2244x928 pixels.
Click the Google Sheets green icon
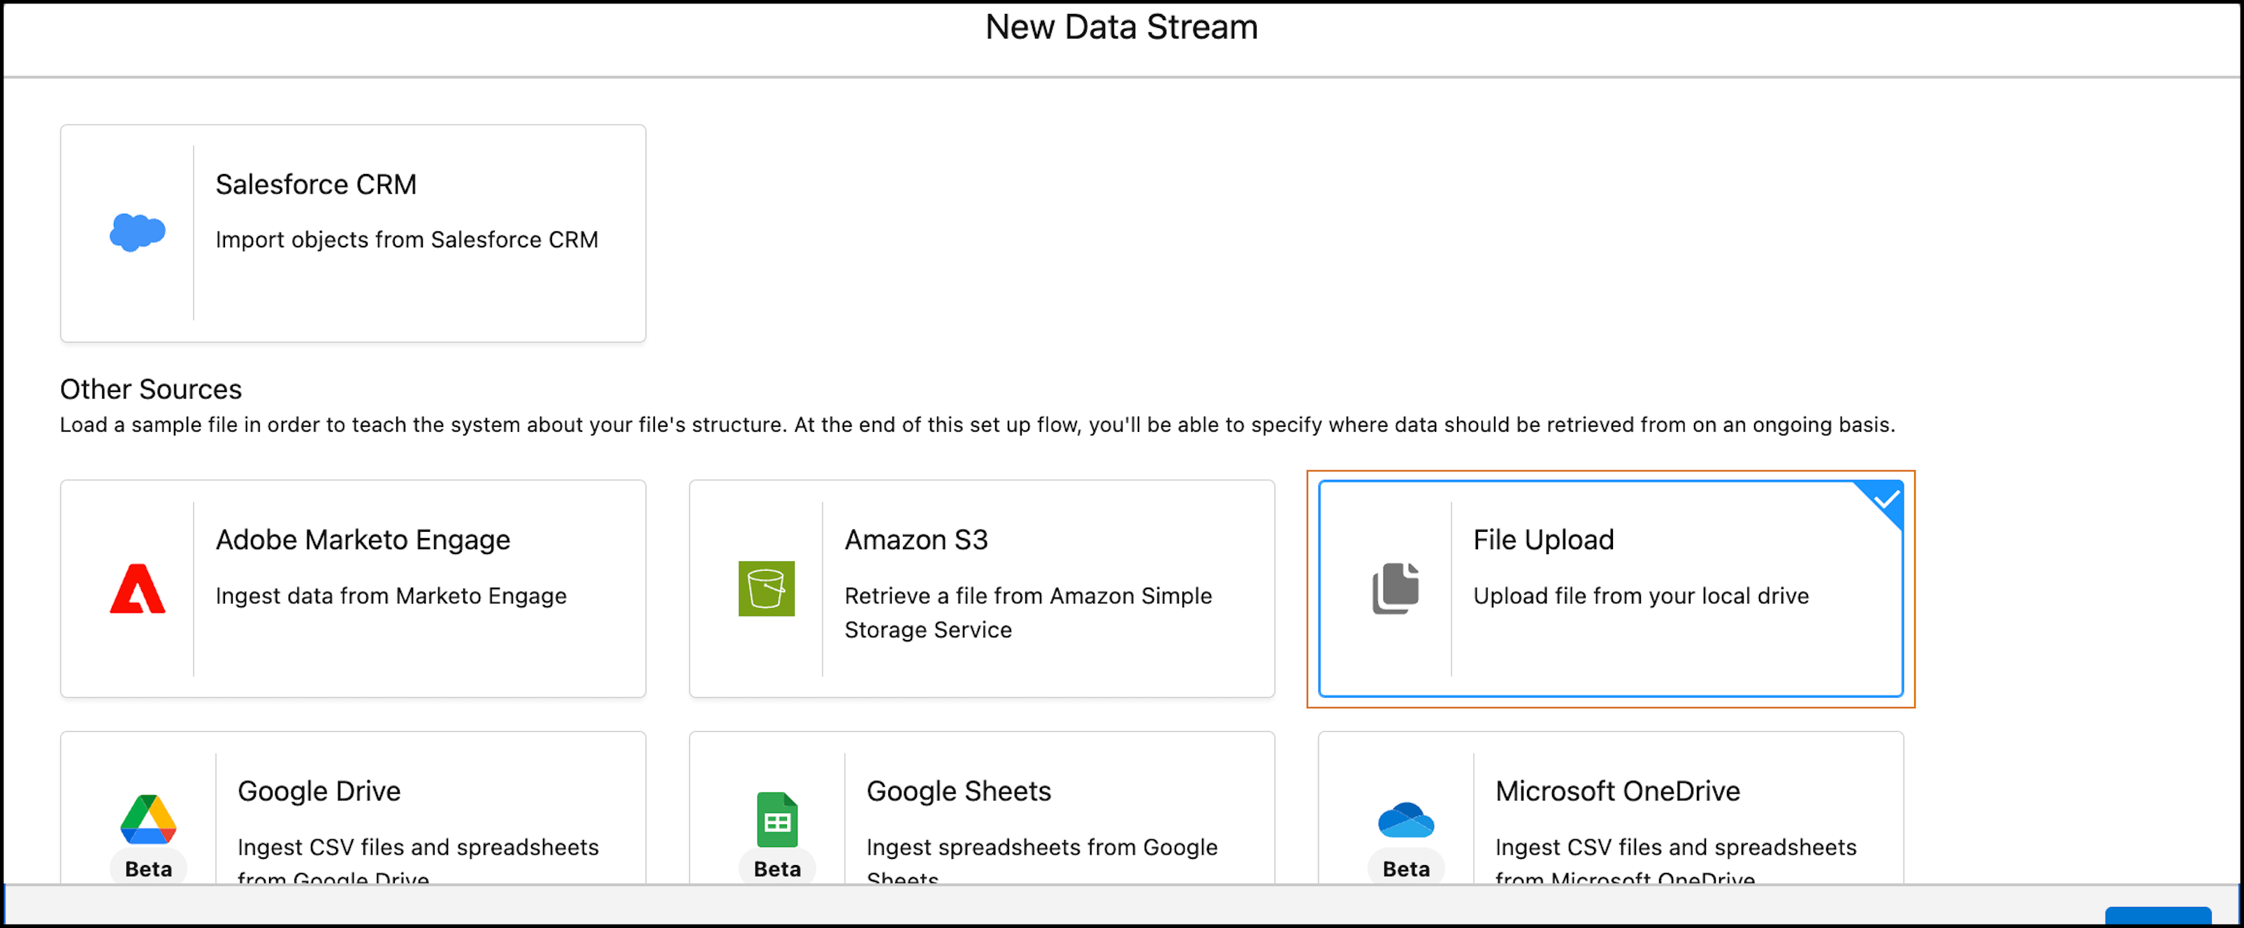point(777,819)
